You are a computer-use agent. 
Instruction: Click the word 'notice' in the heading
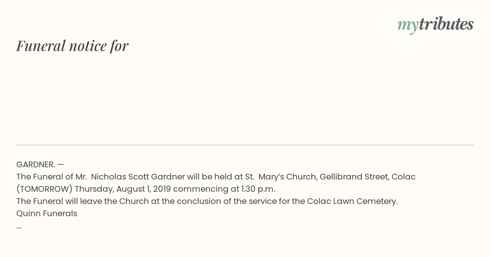tap(88, 46)
